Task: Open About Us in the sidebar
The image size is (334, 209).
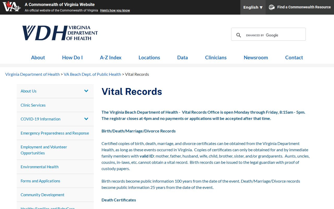Action: point(28,91)
